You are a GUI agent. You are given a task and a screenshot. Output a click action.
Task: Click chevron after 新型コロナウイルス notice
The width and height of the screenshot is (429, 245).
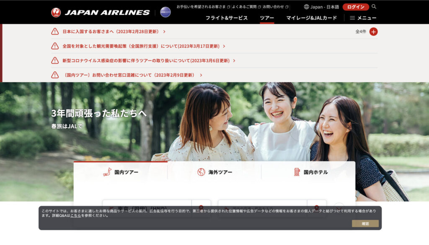(x=234, y=60)
